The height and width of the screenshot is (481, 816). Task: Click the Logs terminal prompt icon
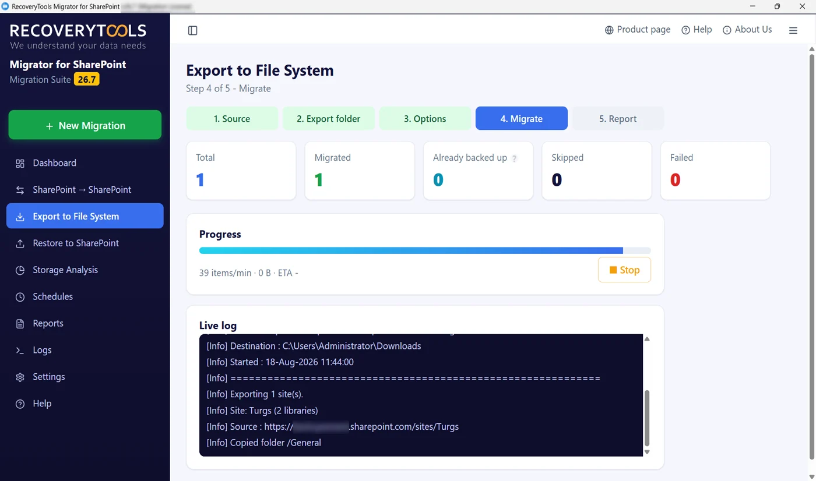pyautogui.click(x=20, y=351)
